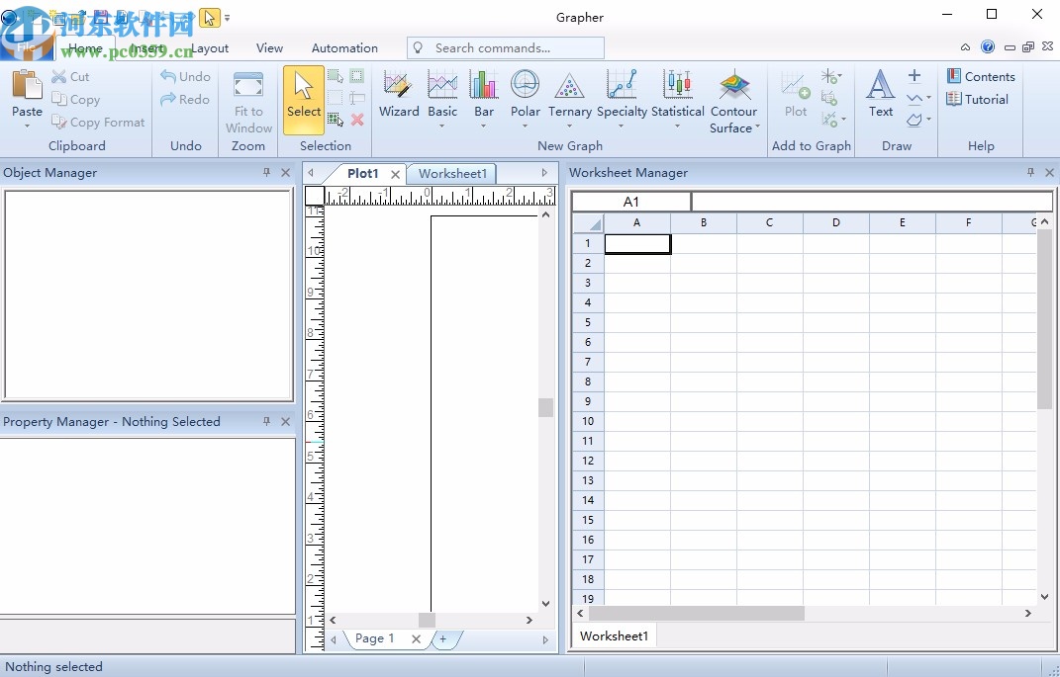This screenshot has height=677, width=1060.
Task: Open the Automation ribbon tab
Action: 344,47
